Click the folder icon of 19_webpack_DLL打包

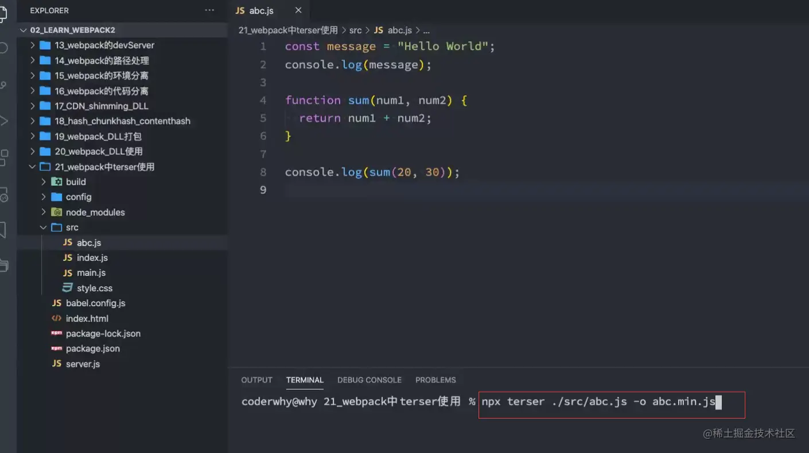pos(45,136)
